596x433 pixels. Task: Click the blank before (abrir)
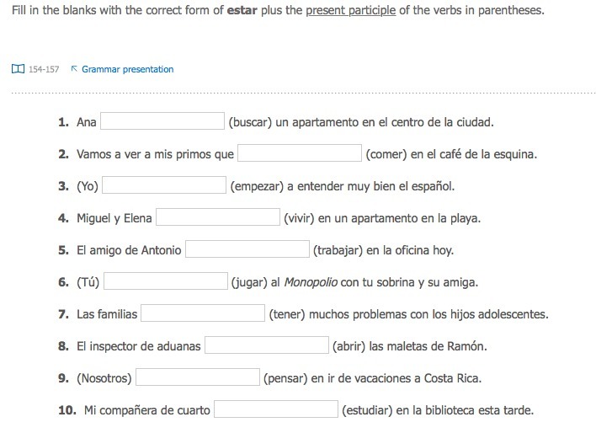click(267, 346)
